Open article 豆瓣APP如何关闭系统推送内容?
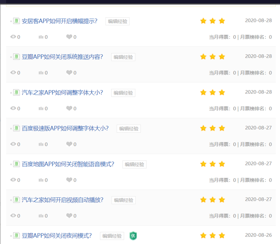 [x=62, y=57]
